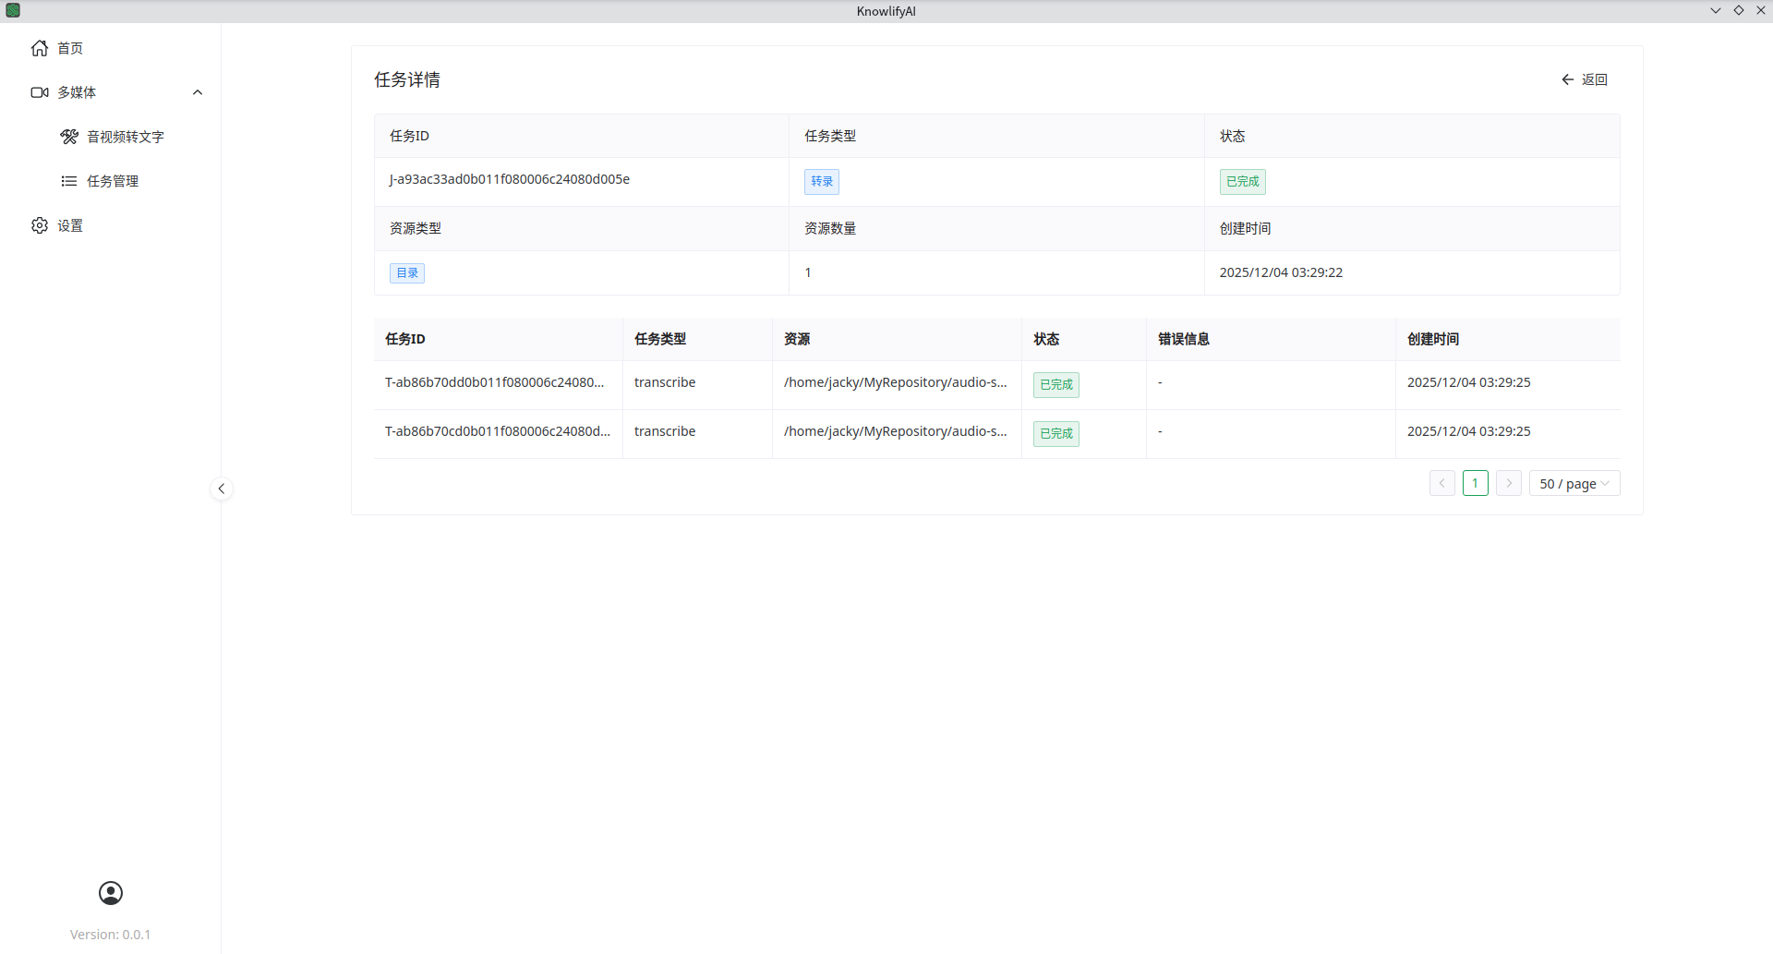Click the multimedia camera icon
The image size is (1773, 954).
pos(40,92)
